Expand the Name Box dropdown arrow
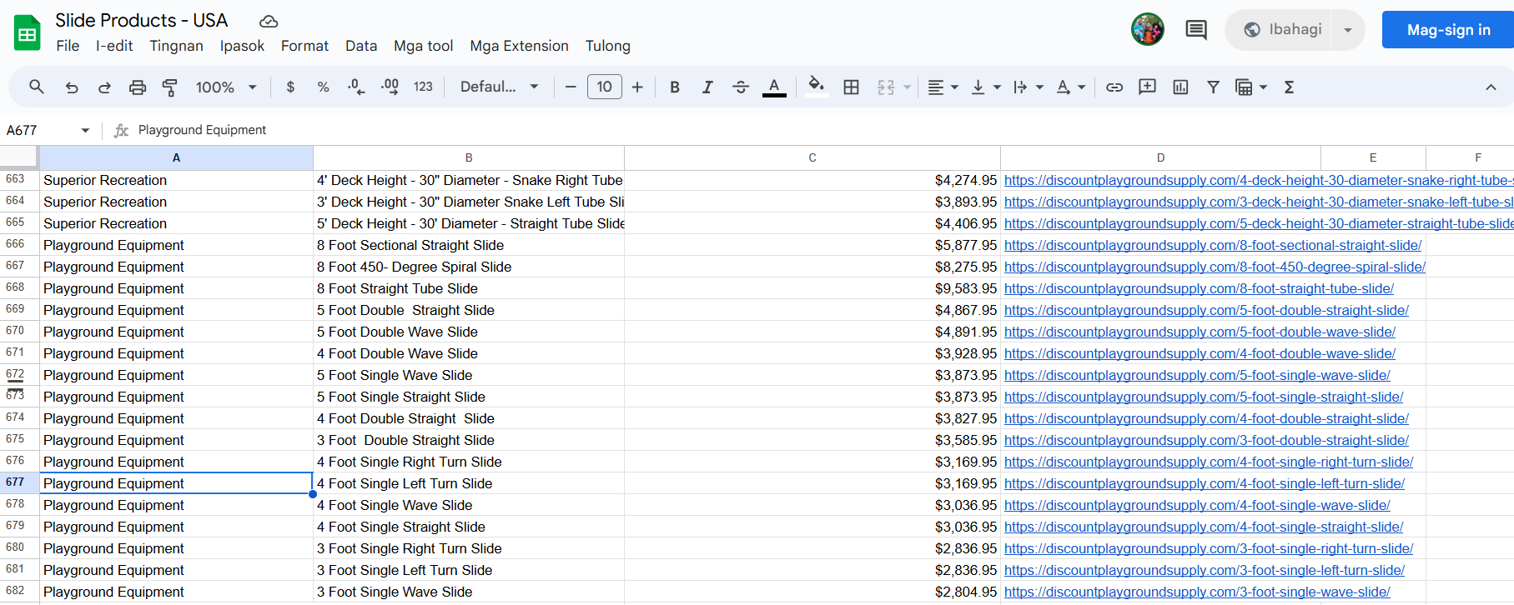The width and height of the screenshot is (1514, 605). point(85,130)
